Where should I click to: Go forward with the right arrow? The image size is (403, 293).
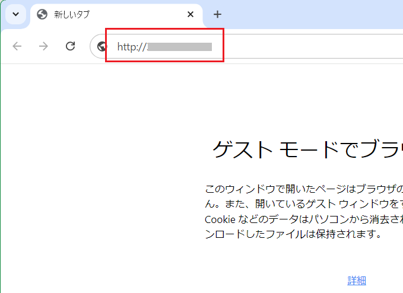[x=43, y=46]
